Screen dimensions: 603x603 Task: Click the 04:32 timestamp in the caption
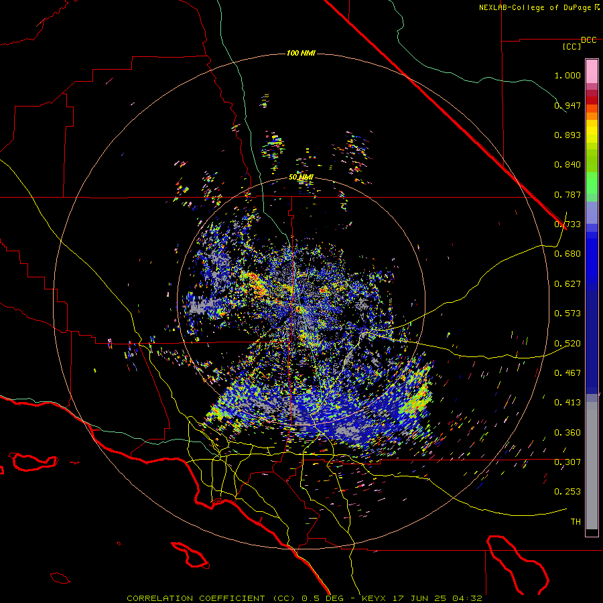[x=466, y=598]
